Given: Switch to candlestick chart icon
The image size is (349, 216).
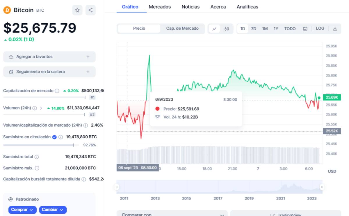Looking at the screenshot, I should pyautogui.click(x=227, y=29).
